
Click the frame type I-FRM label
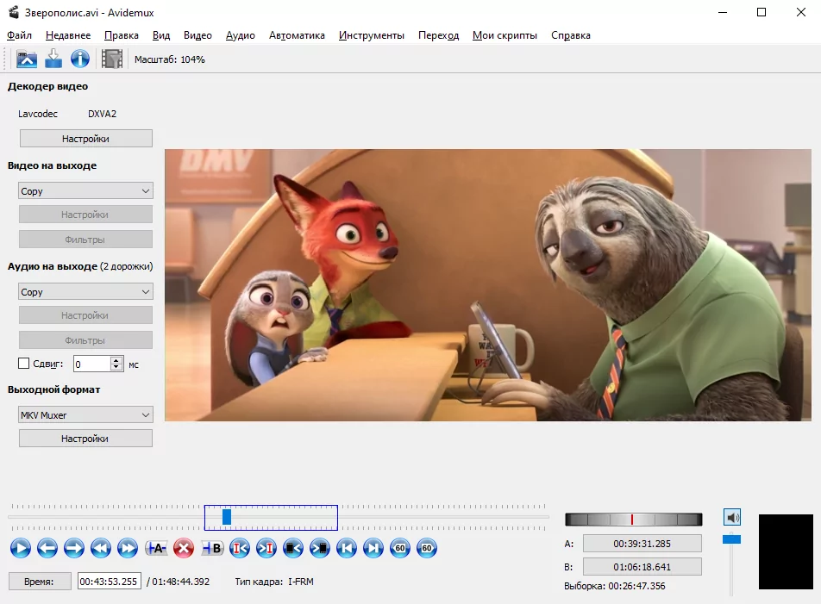[300, 581]
